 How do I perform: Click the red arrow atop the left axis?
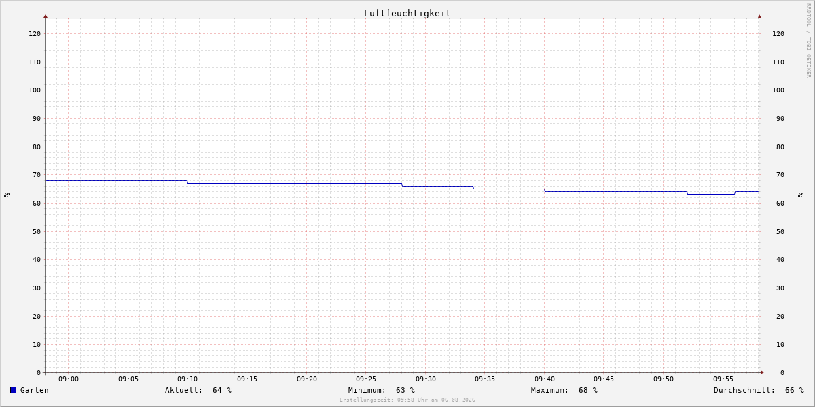[46, 16]
